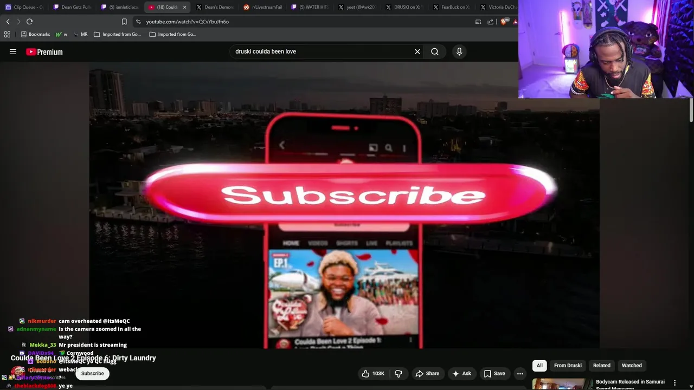Image resolution: width=694 pixels, height=390 pixels.
Task: Like the video with thumbs-up 103K
Action: (x=373, y=373)
